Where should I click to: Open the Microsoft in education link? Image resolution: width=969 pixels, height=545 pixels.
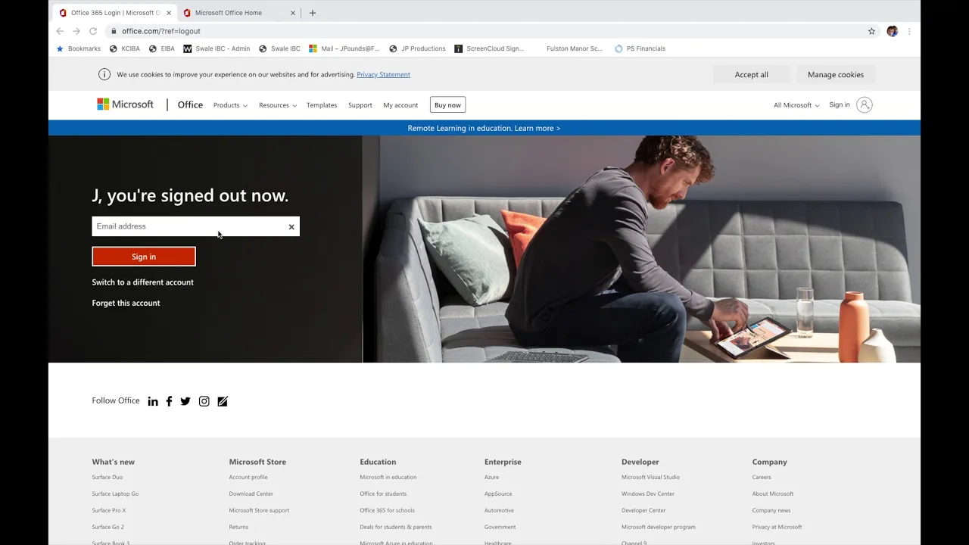coord(388,477)
